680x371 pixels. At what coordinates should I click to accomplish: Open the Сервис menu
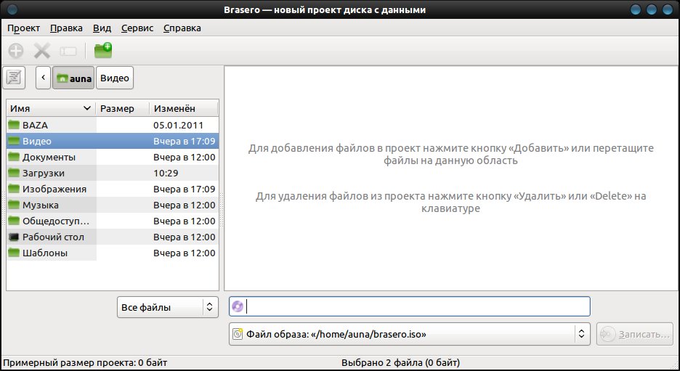137,28
